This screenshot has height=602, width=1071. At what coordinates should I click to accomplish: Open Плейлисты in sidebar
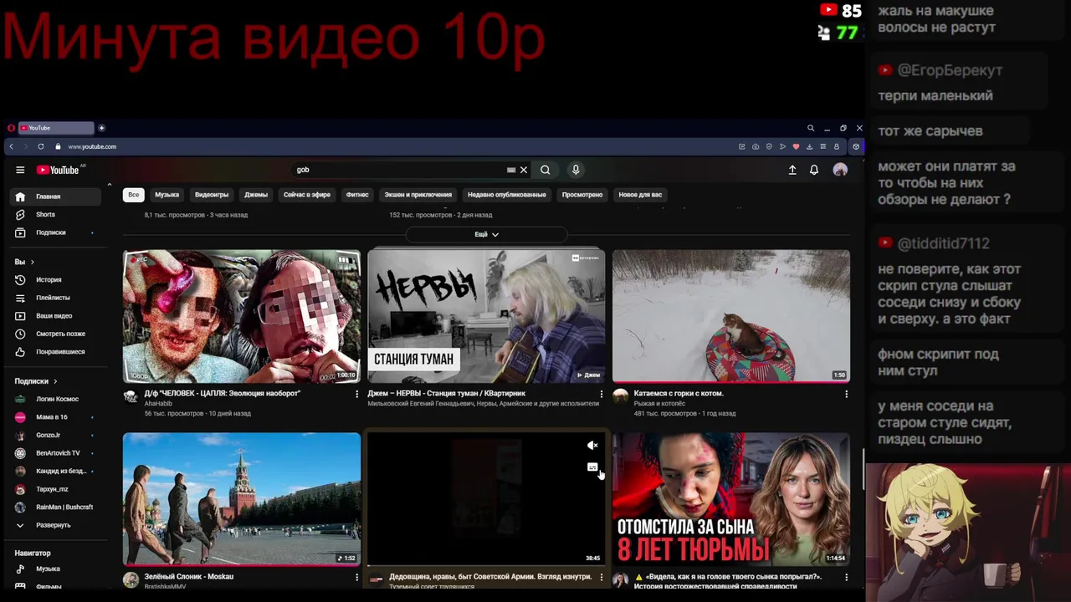pos(57,298)
